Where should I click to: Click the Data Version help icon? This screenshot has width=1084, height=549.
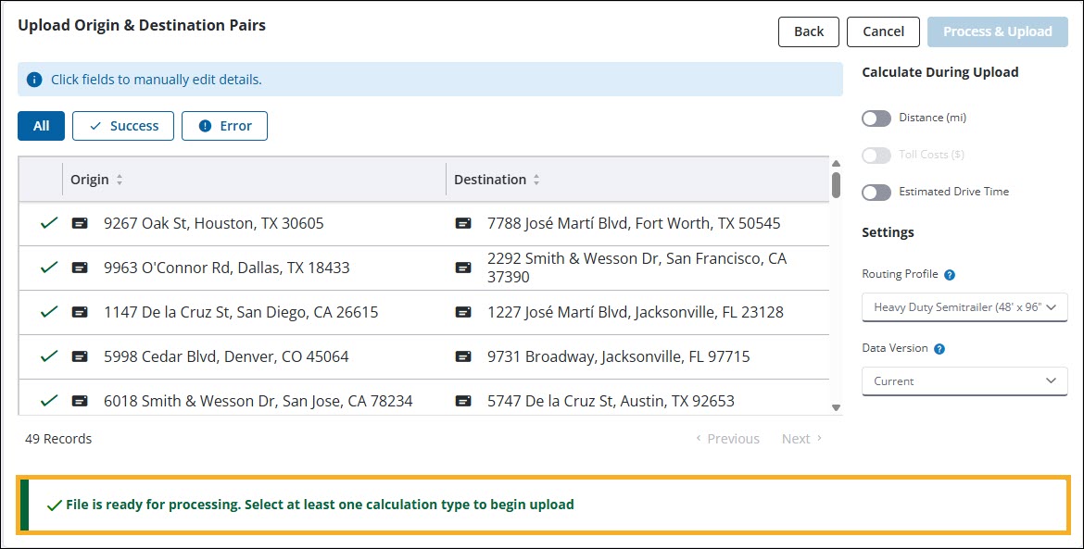939,349
